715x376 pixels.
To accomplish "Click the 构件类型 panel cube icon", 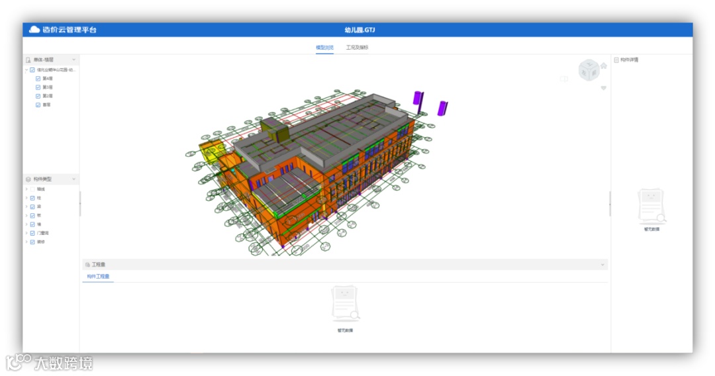I will (x=28, y=179).
